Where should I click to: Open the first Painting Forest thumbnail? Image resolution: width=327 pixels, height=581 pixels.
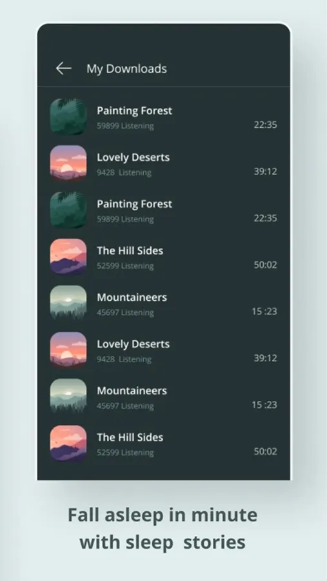pyautogui.click(x=68, y=116)
